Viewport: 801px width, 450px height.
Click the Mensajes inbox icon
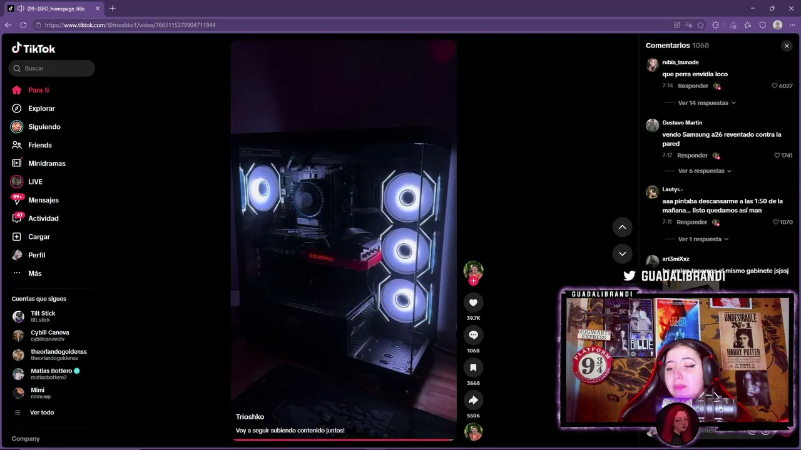17,200
